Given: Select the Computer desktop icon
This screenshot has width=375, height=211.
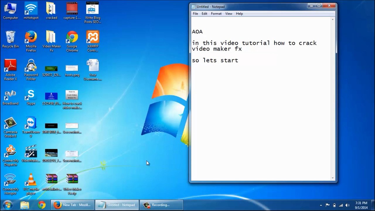Looking at the screenshot, I should coord(11,11).
